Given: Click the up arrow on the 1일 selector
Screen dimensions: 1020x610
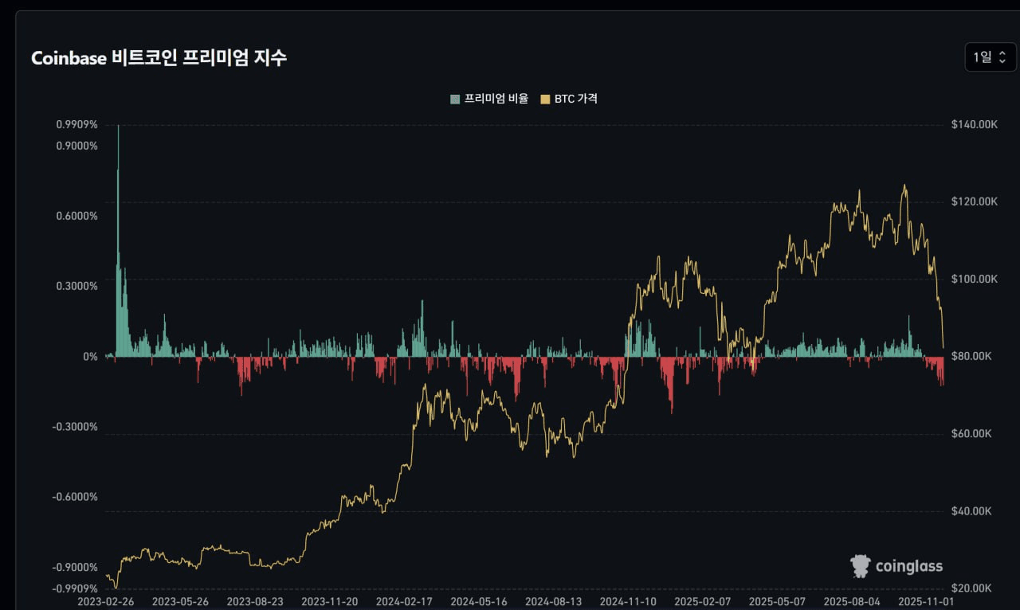Looking at the screenshot, I should tap(1003, 53).
